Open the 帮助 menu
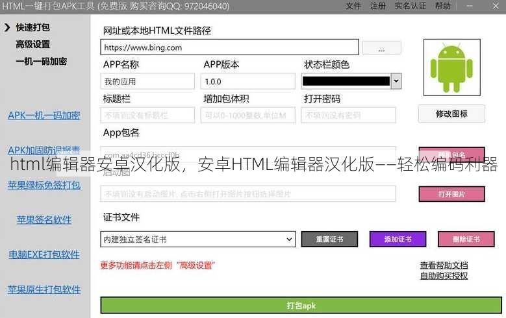The height and width of the screenshot is (318, 506). tap(443, 6)
